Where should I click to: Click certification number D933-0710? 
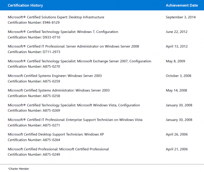34,37
